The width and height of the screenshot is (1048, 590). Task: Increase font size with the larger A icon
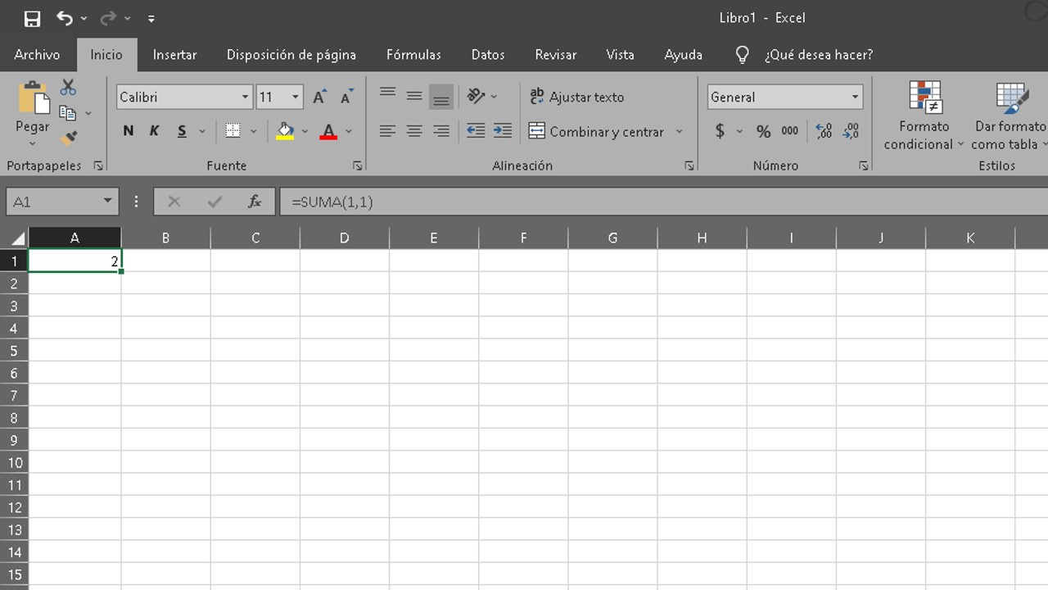[x=319, y=97]
